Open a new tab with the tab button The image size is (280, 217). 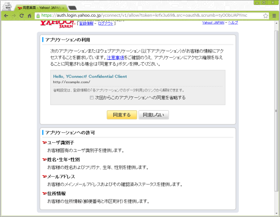coord(72,8)
